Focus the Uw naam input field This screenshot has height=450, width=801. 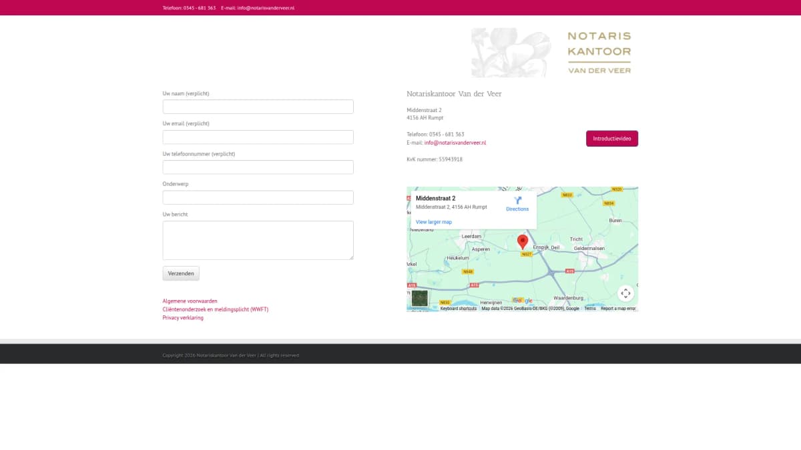tap(258, 107)
